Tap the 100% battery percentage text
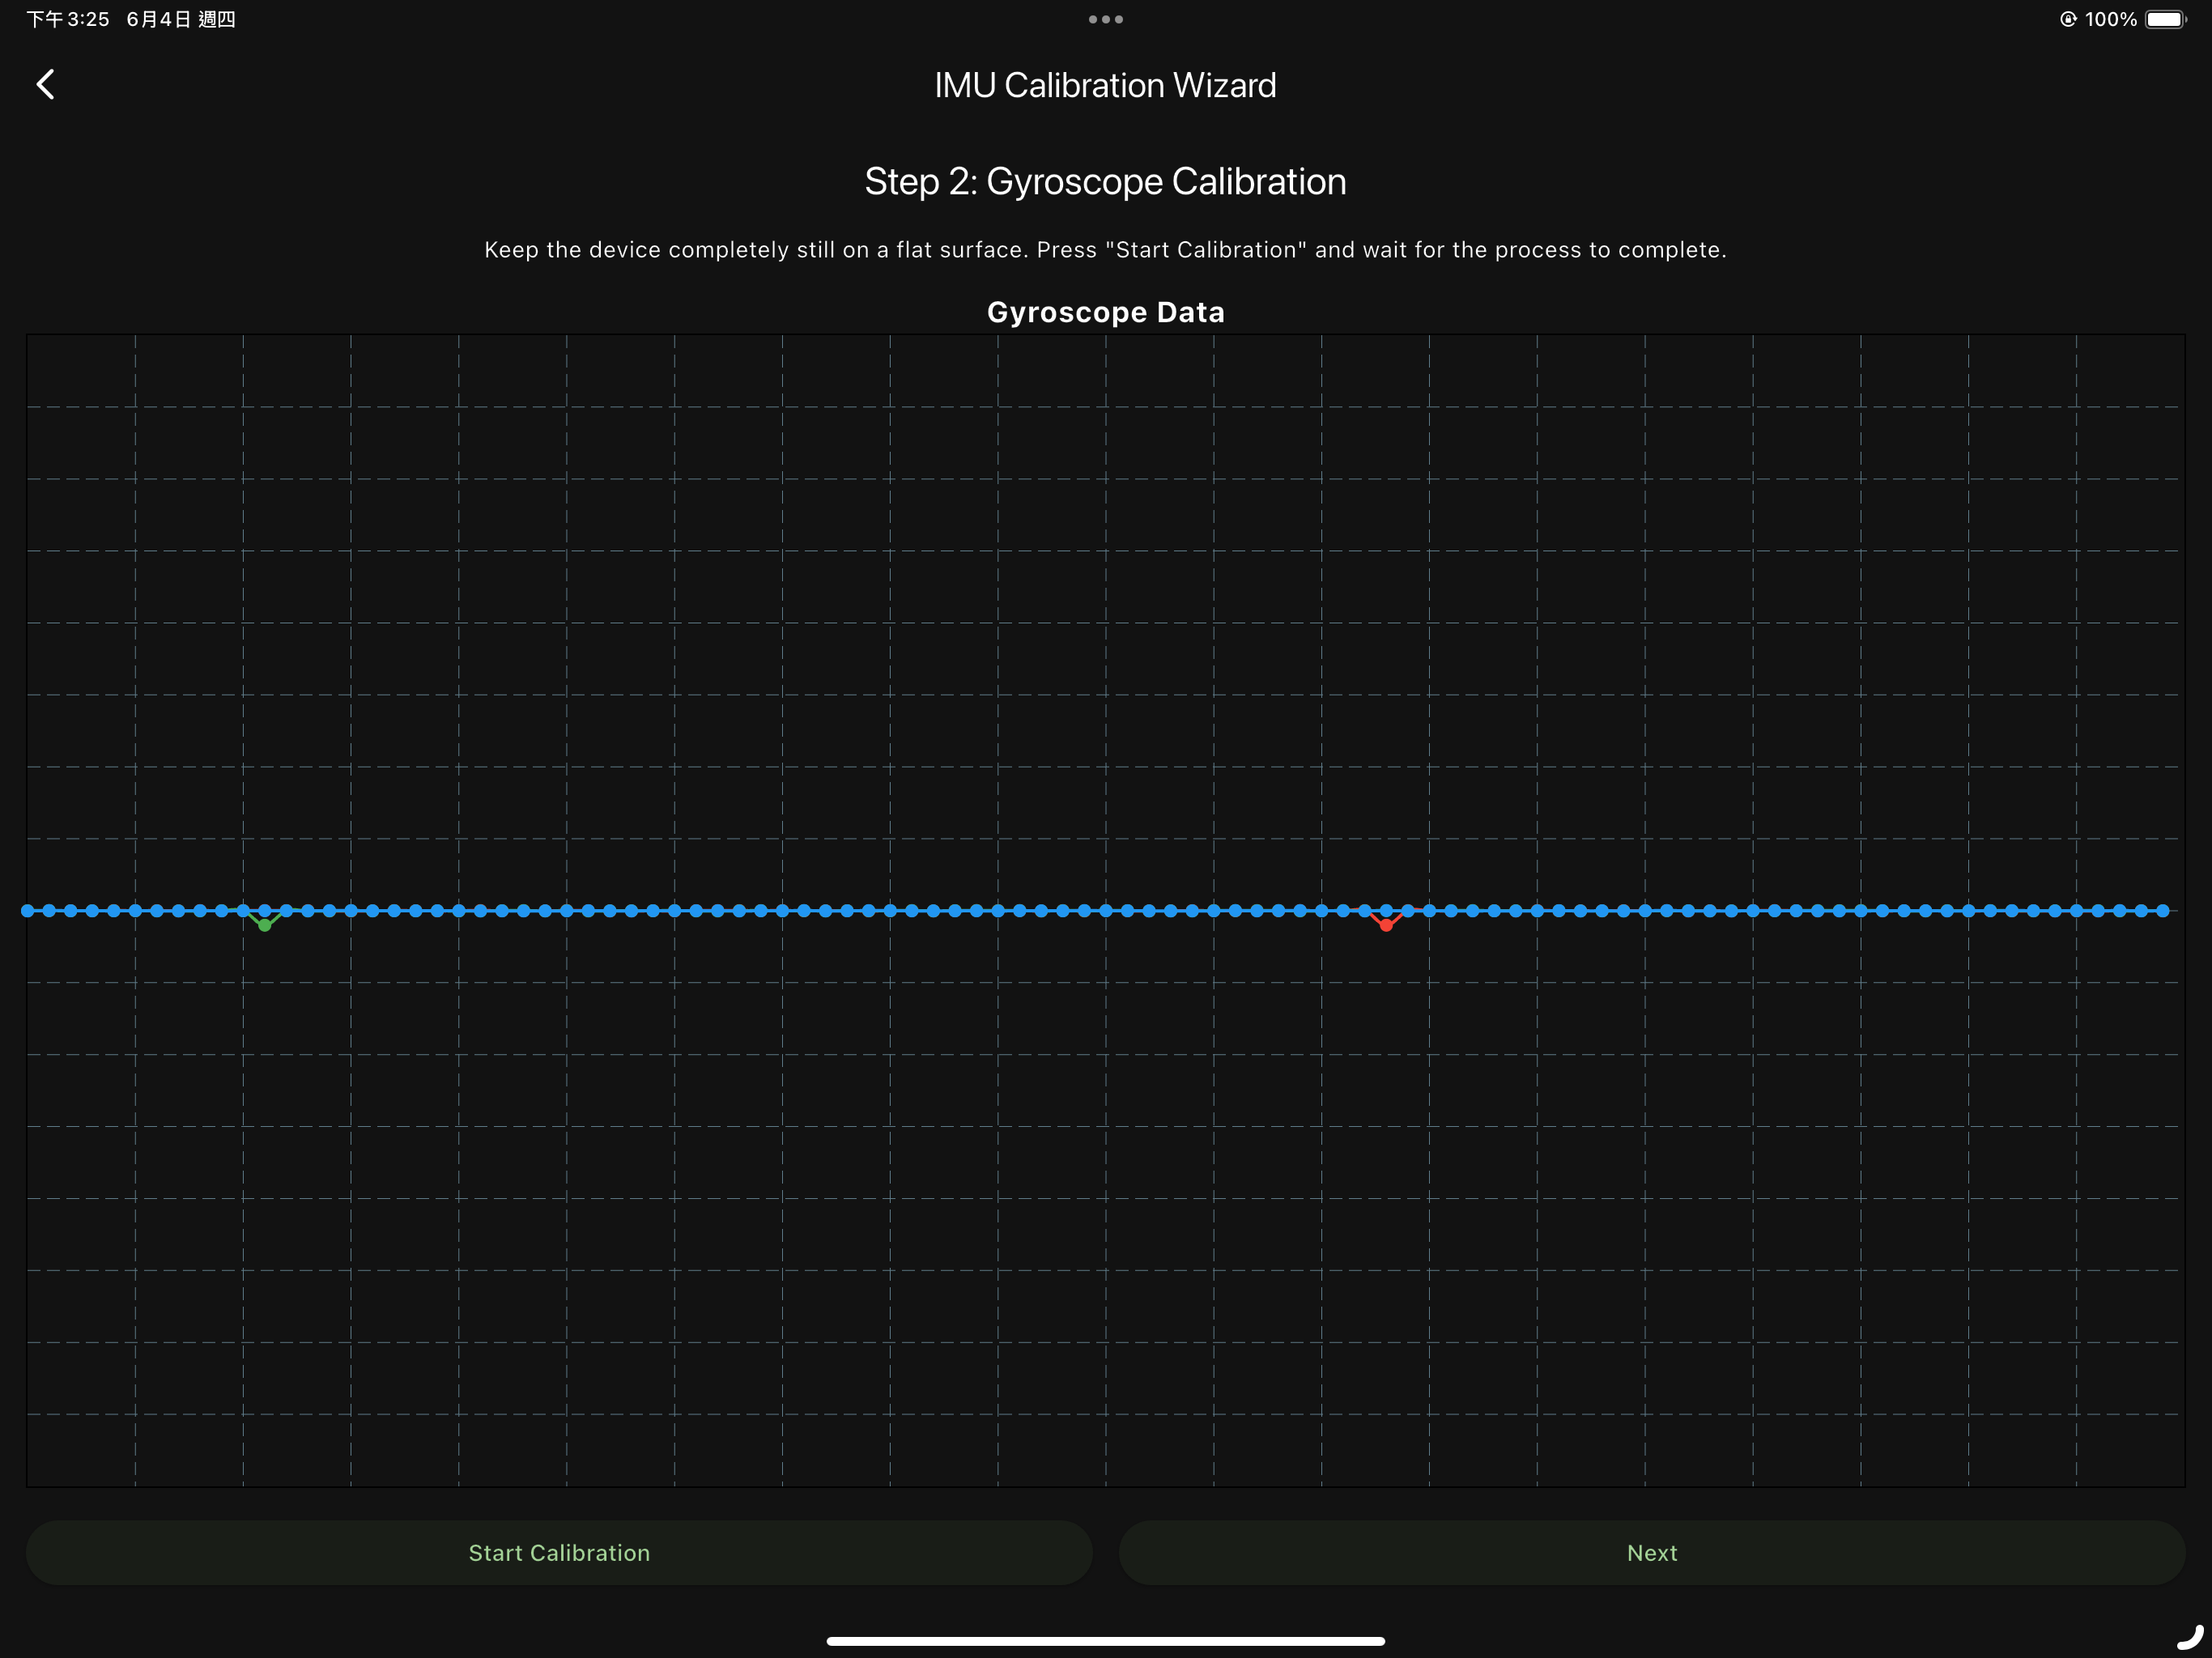Viewport: 2212px width, 1658px height. click(x=2110, y=19)
